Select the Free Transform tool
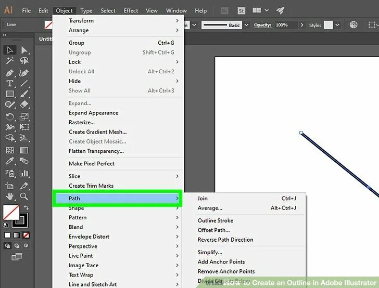 click(x=24, y=127)
